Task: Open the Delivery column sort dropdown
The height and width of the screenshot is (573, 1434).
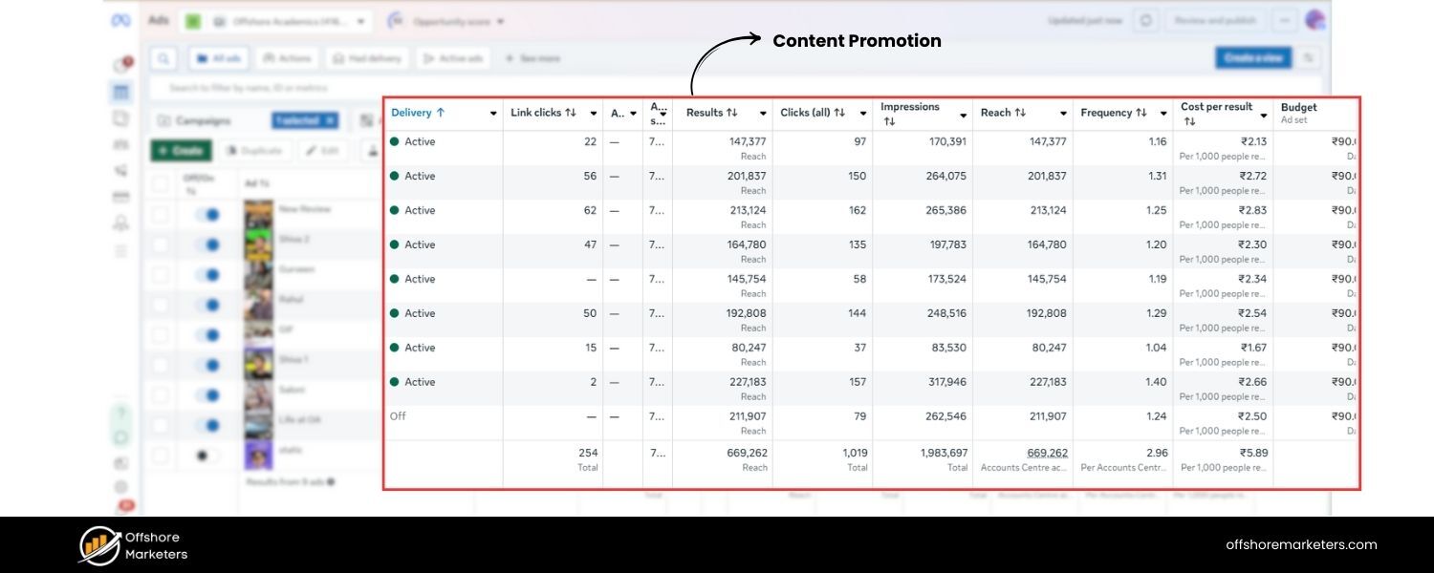Action: pyautogui.click(x=493, y=113)
